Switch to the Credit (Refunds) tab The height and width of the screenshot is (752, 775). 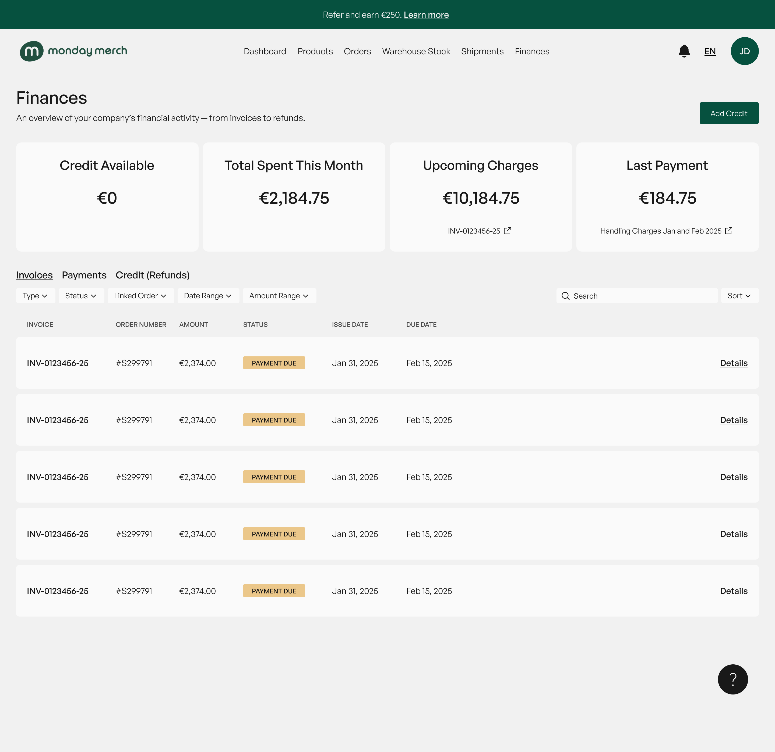point(152,275)
